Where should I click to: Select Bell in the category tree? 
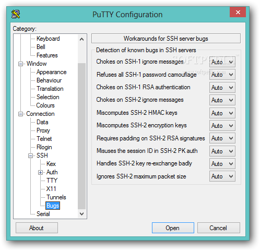41,47
